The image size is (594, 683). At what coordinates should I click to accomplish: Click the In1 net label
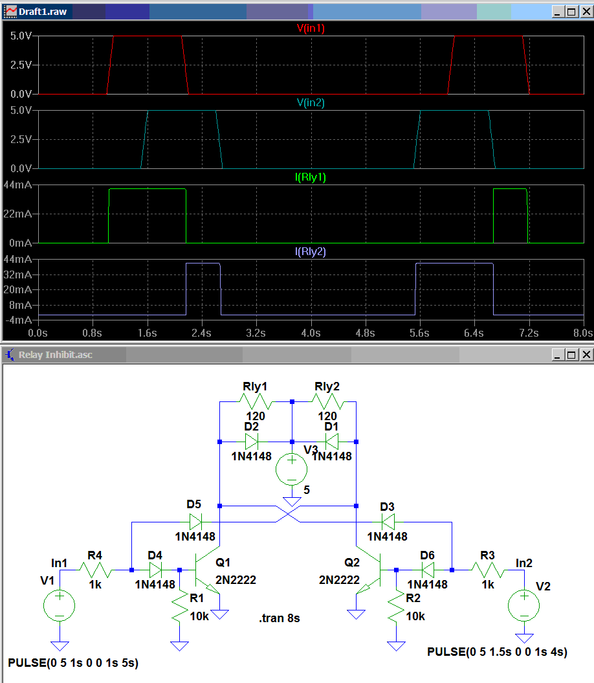[60, 563]
